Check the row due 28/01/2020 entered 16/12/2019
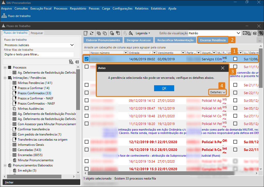The image size is (264, 187). [86, 150]
